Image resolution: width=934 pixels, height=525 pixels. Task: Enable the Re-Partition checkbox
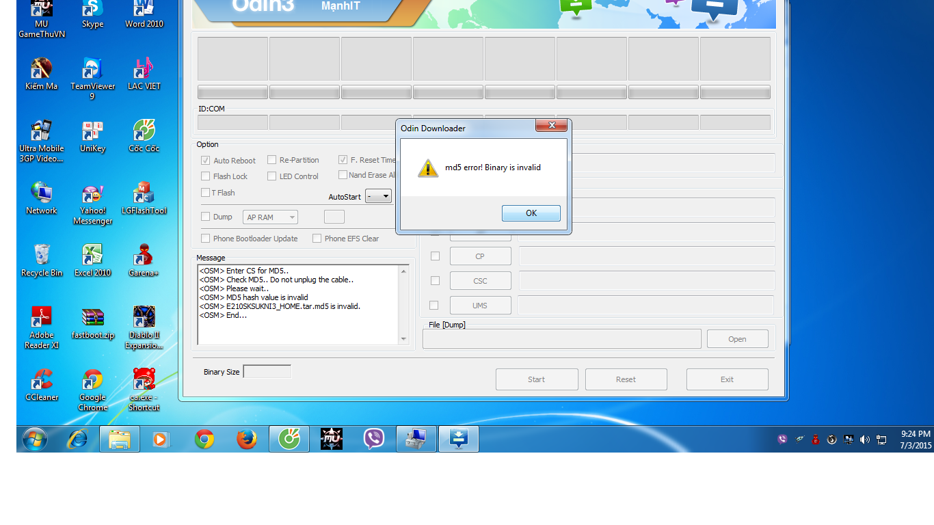pyautogui.click(x=271, y=159)
